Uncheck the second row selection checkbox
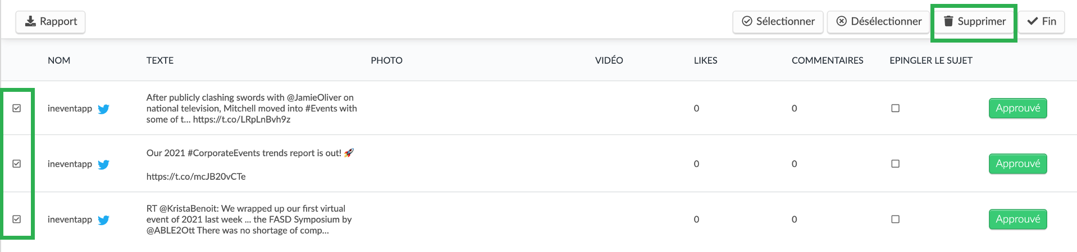The image size is (1077, 252). point(17,164)
